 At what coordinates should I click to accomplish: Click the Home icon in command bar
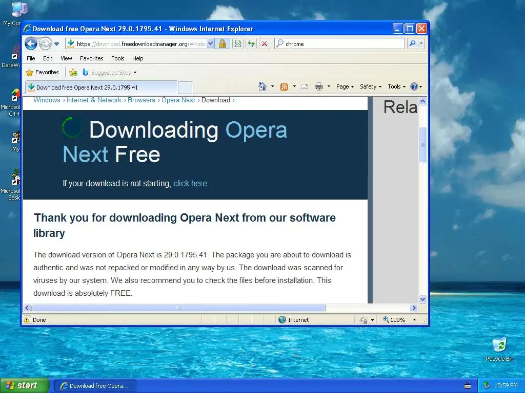point(262,86)
